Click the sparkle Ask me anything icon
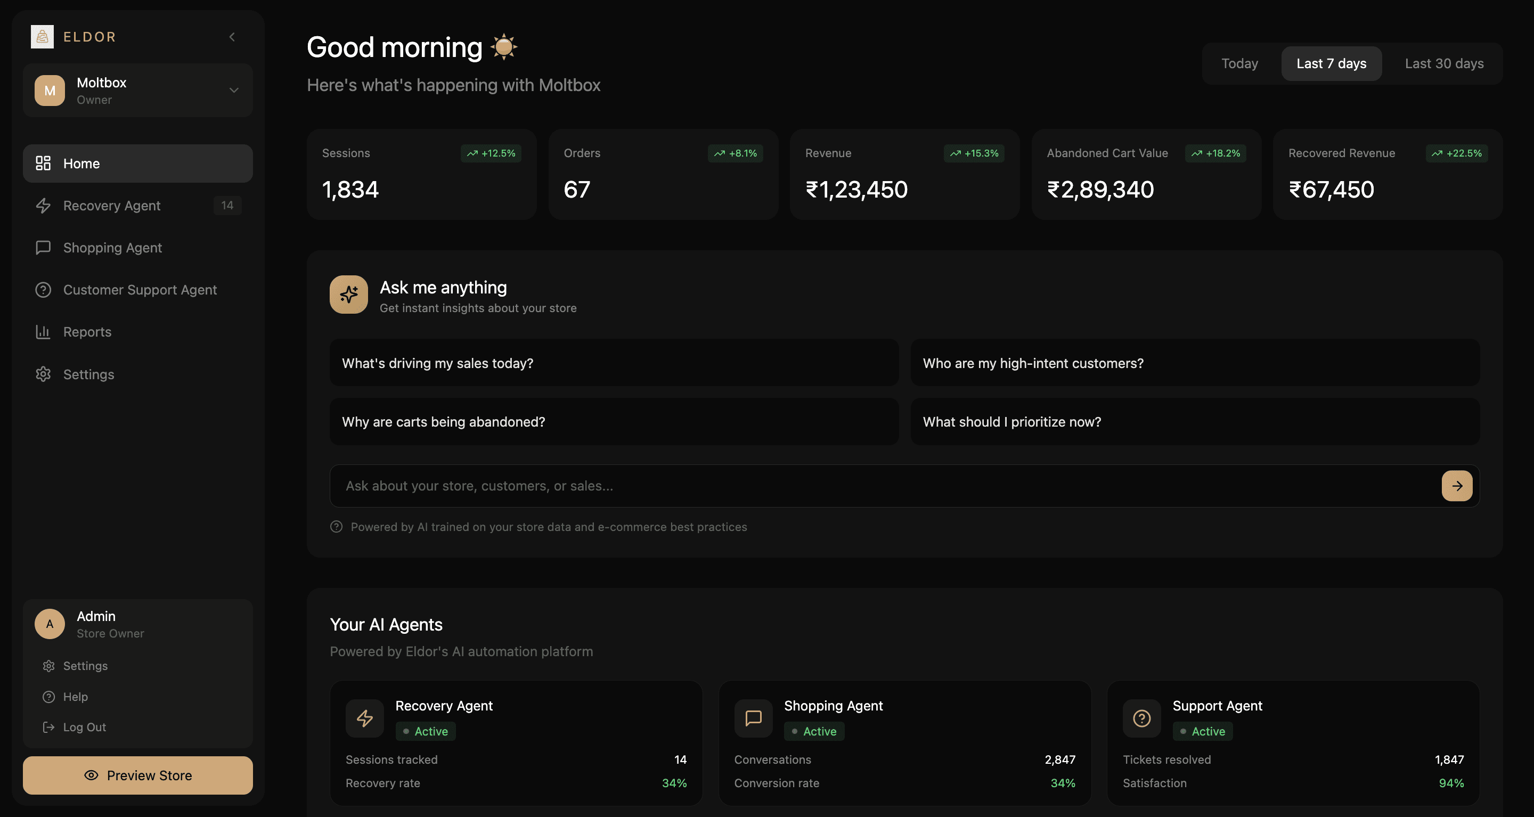This screenshot has width=1534, height=817. pyautogui.click(x=348, y=294)
